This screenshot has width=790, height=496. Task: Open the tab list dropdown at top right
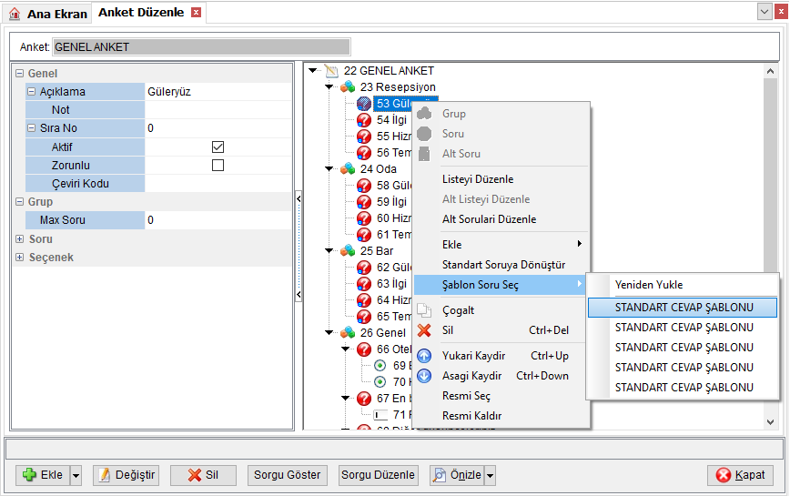tap(765, 12)
